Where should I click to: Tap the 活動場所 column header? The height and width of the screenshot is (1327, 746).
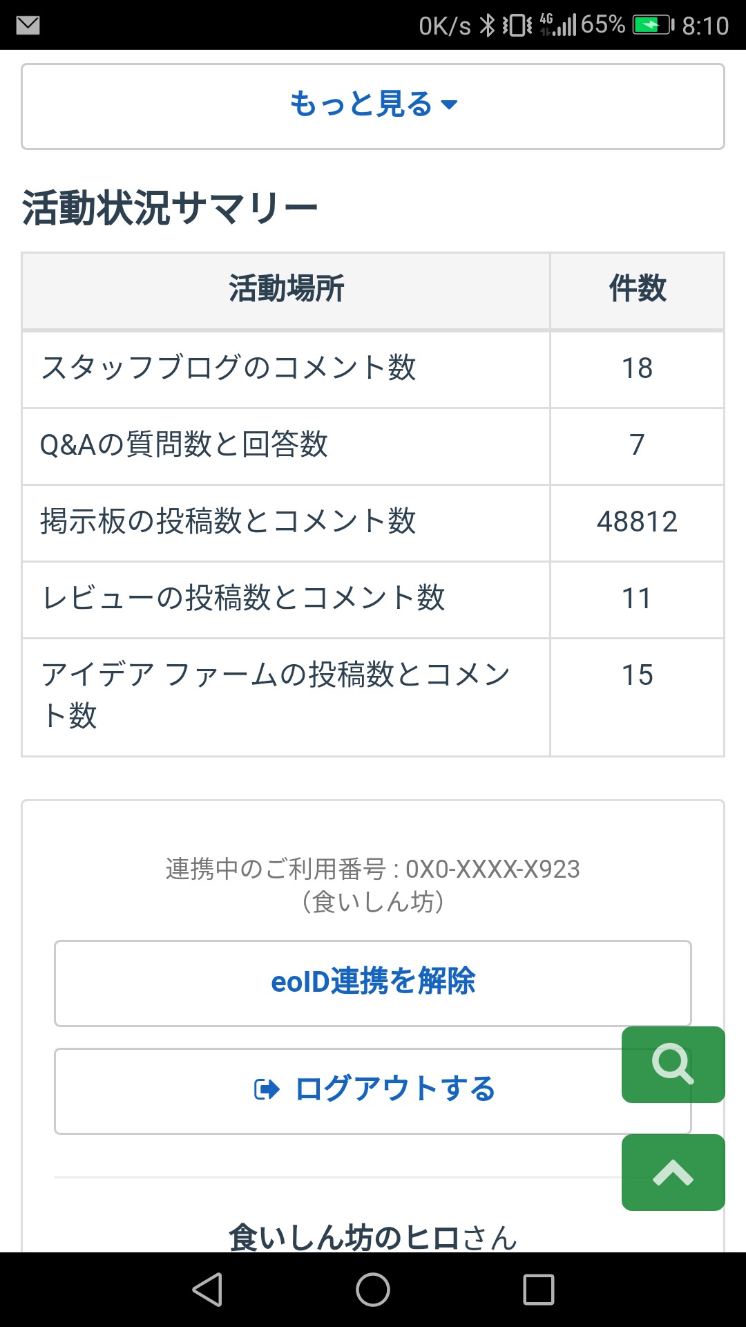point(286,290)
